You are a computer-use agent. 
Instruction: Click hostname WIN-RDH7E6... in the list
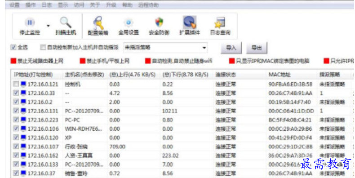83,129
